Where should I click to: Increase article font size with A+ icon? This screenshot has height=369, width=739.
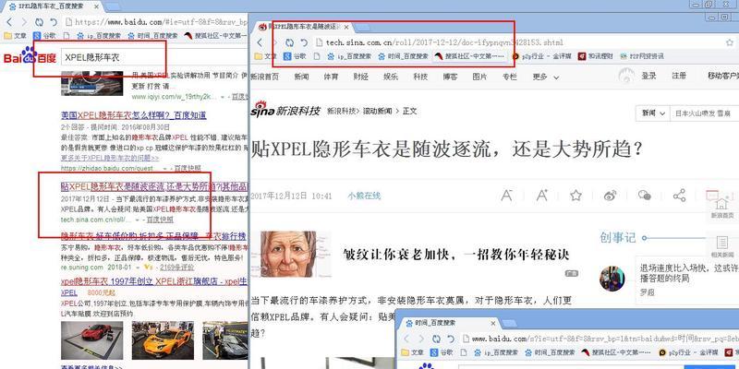(x=542, y=196)
